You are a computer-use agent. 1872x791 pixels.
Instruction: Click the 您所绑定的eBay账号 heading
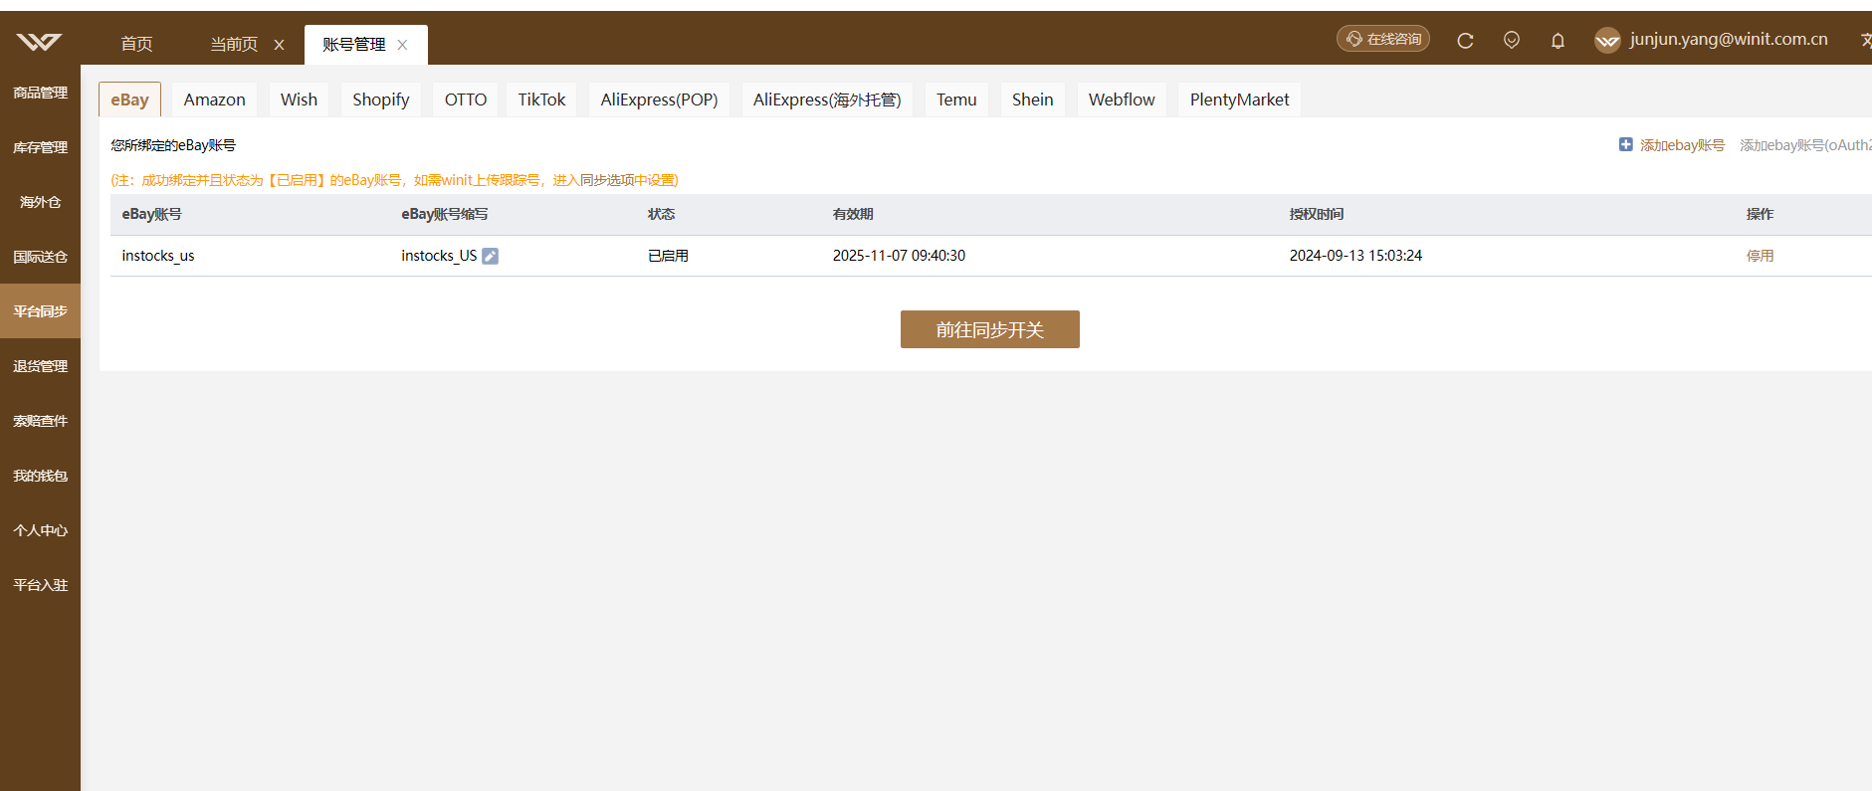[173, 145]
